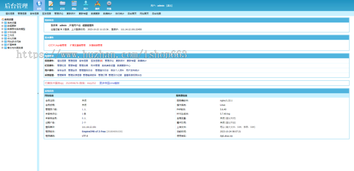Expand the 扩展菜单 tree node
The height and width of the screenshot is (171, 354).
click(x=2, y=45)
